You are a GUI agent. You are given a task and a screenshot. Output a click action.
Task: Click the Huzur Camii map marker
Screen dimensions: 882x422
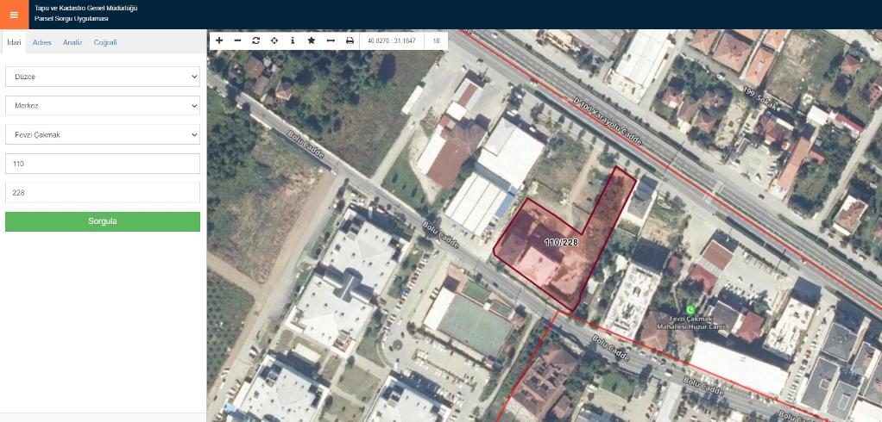(690, 309)
